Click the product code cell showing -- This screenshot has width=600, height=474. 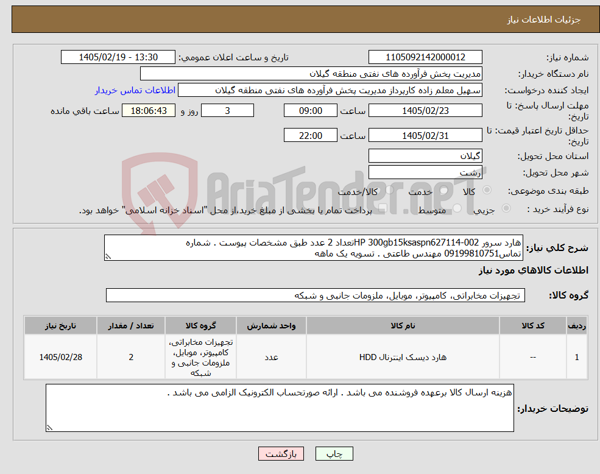tap(532, 357)
